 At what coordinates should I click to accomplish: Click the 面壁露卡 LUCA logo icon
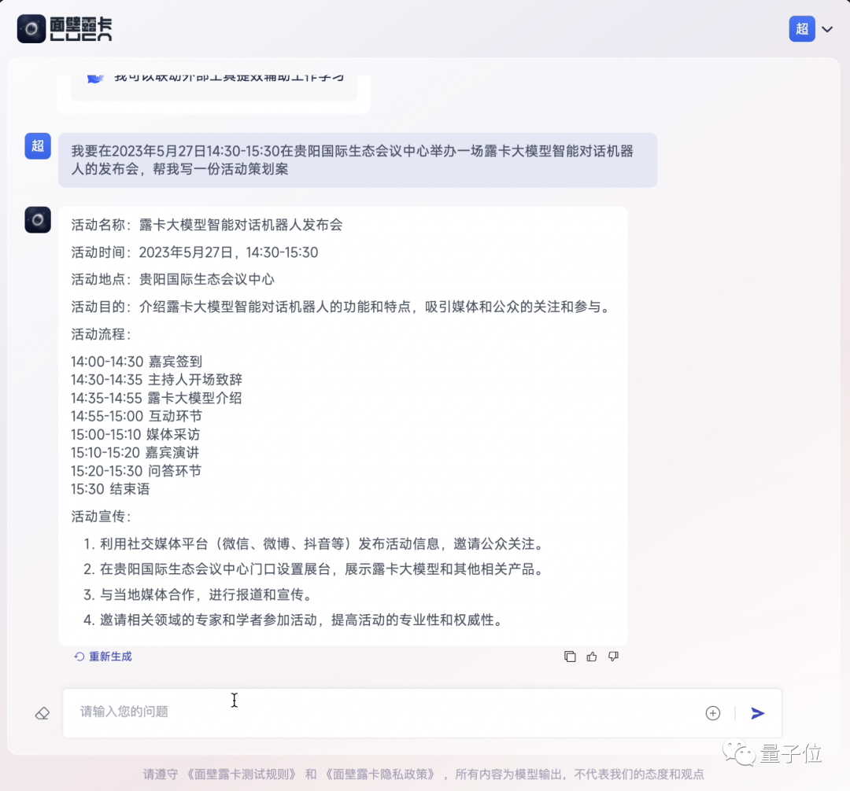(31, 29)
